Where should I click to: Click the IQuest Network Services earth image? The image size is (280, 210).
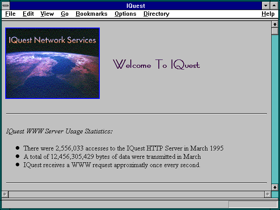pos(52,63)
